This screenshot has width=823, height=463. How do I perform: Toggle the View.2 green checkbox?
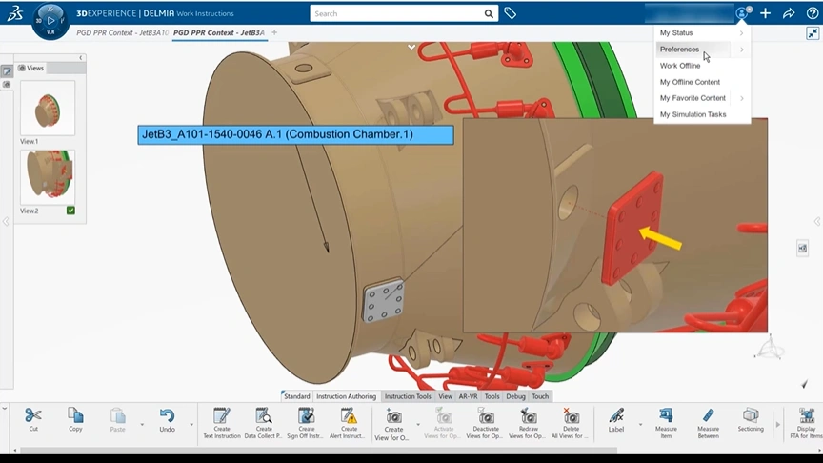pyautogui.click(x=70, y=211)
